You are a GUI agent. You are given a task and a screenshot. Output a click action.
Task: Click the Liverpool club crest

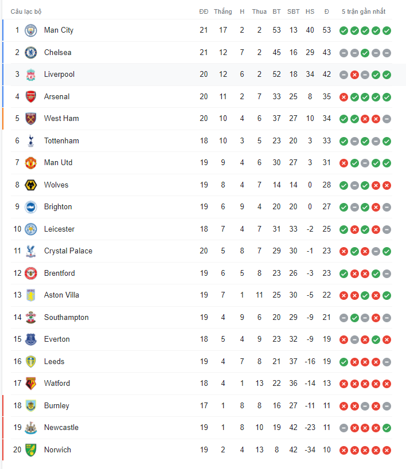coord(31,75)
